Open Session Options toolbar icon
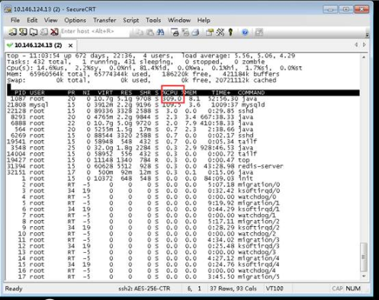This screenshot has width=379, height=300. (x=210, y=32)
